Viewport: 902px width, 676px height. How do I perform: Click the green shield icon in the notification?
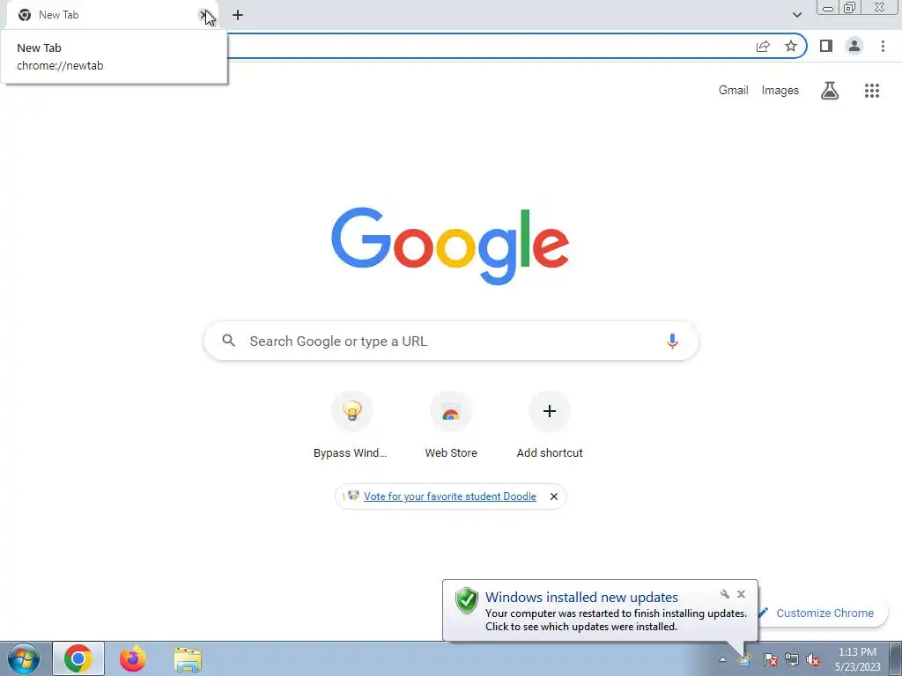click(467, 600)
